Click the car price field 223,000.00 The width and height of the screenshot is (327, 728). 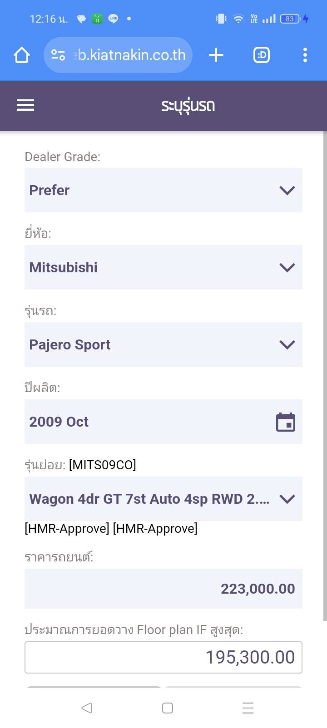coord(163,589)
